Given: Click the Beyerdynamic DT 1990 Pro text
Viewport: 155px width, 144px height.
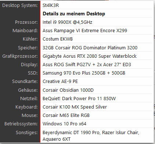Looking at the screenshot, I should pos(71,133).
